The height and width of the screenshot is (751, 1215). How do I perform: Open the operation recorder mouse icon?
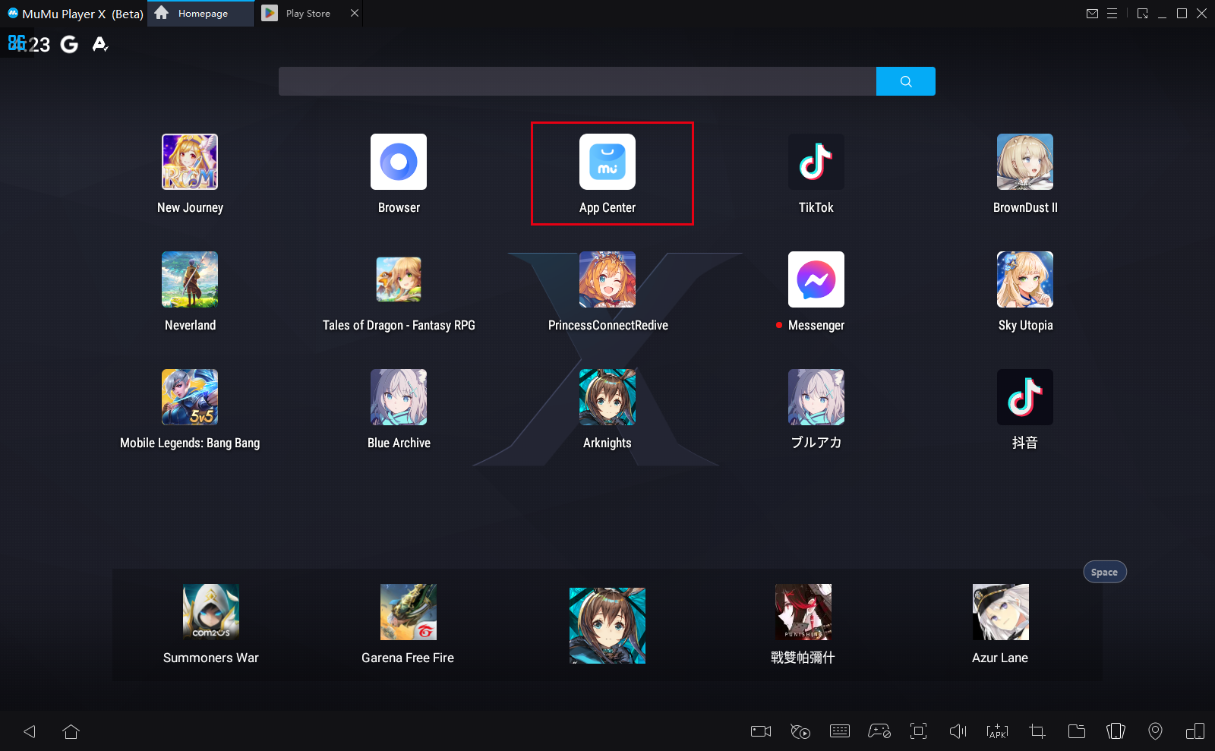[800, 731]
